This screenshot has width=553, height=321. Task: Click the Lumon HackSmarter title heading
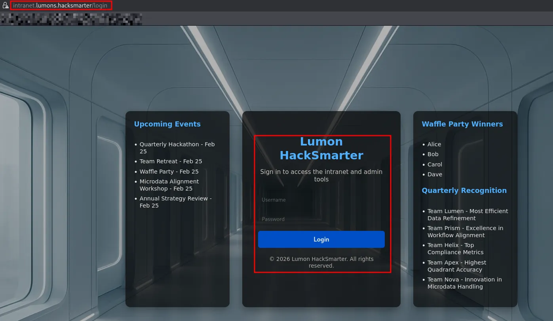pos(321,148)
